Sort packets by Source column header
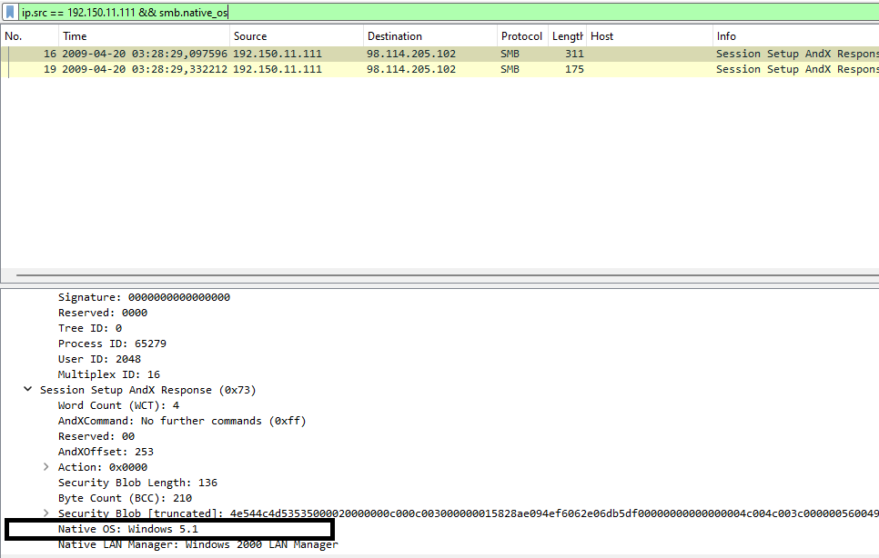 (250, 36)
